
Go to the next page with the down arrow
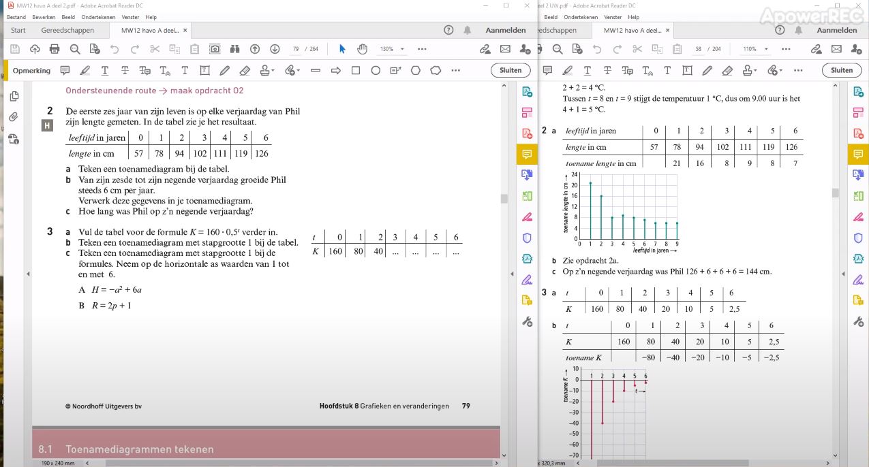tap(275, 49)
